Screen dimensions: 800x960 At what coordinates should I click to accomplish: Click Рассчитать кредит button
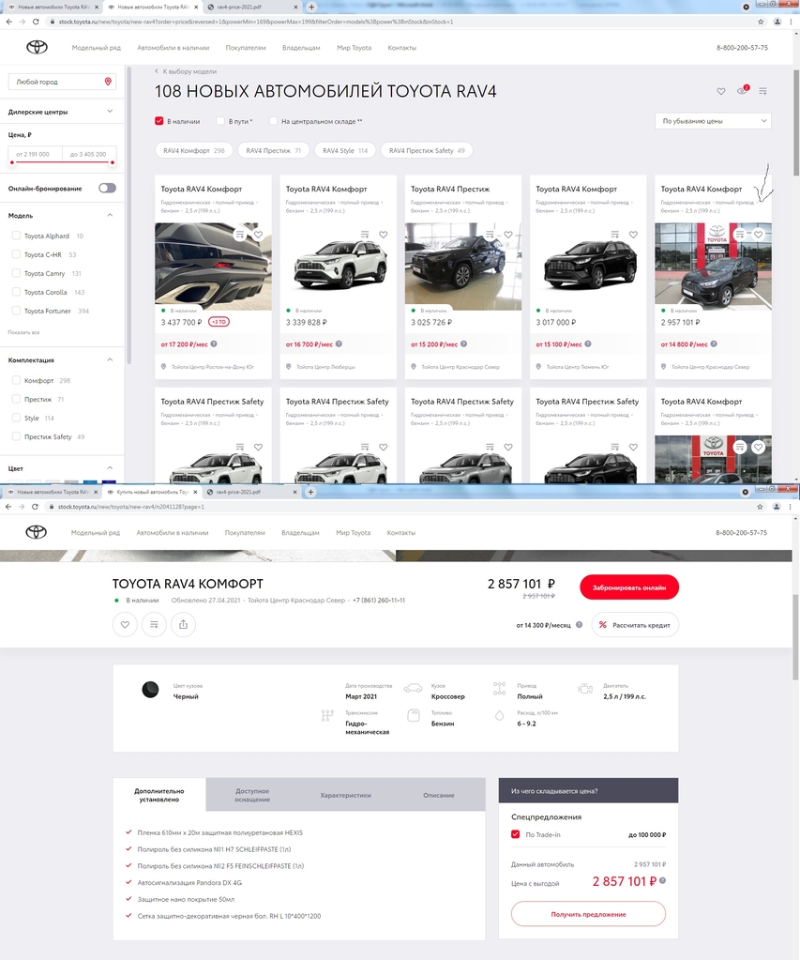point(635,625)
